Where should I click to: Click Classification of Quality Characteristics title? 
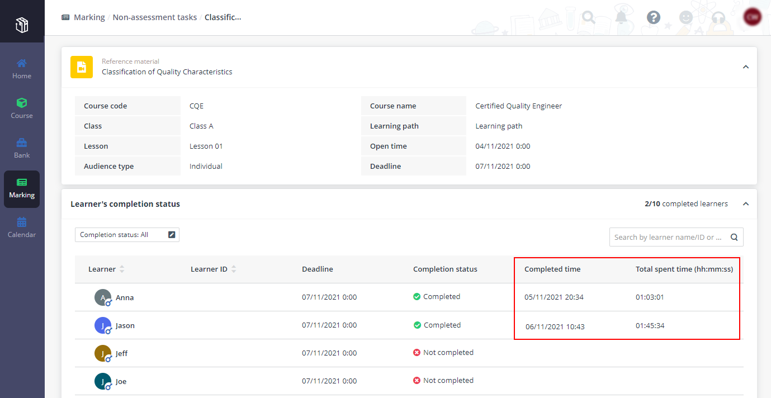pos(167,72)
